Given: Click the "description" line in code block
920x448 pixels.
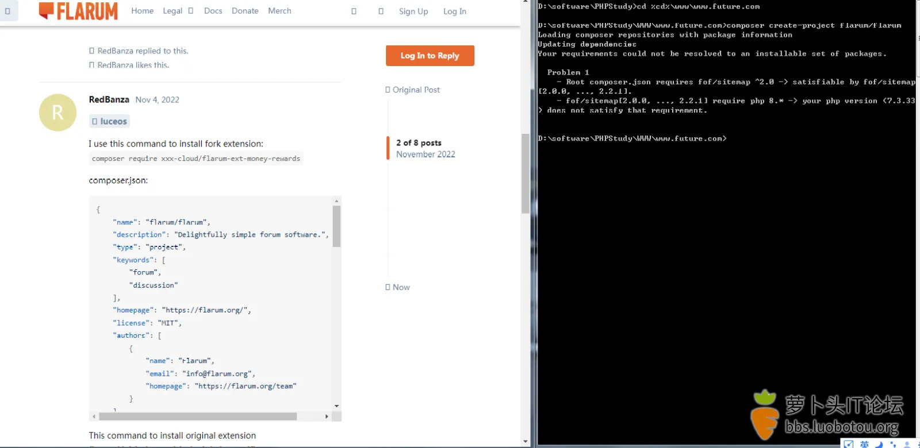Looking at the screenshot, I should click(x=221, y=234).
